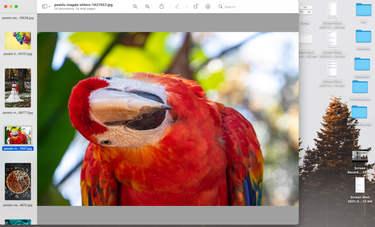
Task: Open the sidebar view options chevron
Action: [50, 7]
